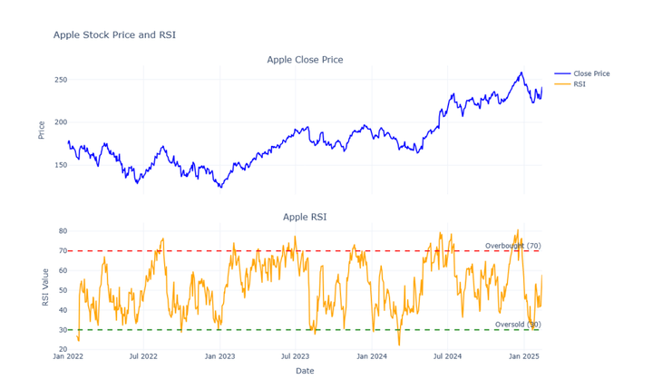653x389 pixels.
Task: Click the 'Oversold (30)' annotation label
Action: (518, 324)
